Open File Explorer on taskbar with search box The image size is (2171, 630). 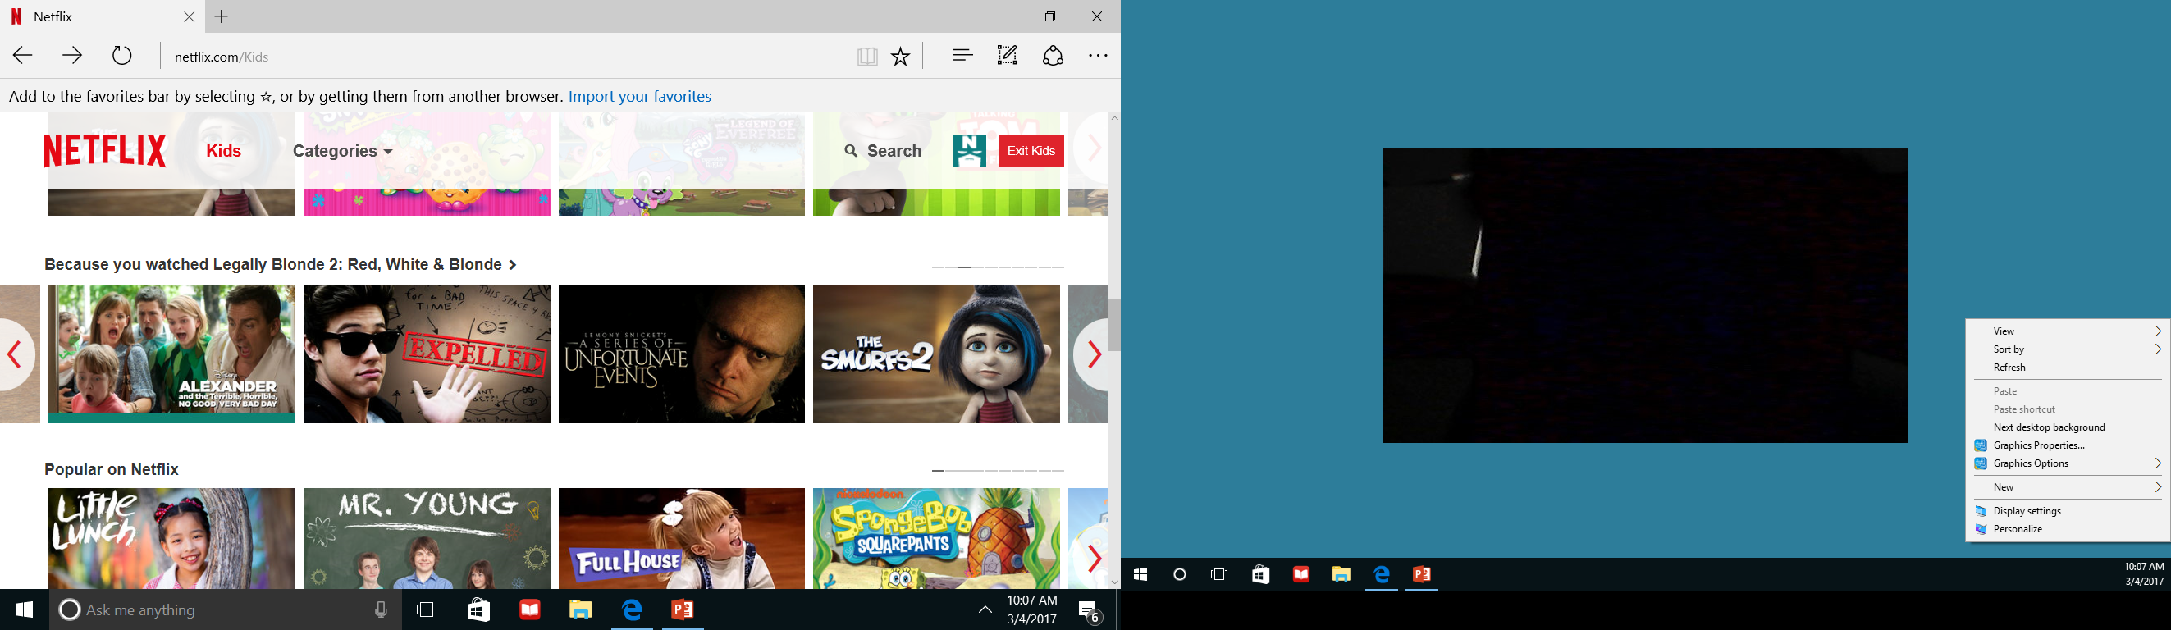click(x=581, y=609)
